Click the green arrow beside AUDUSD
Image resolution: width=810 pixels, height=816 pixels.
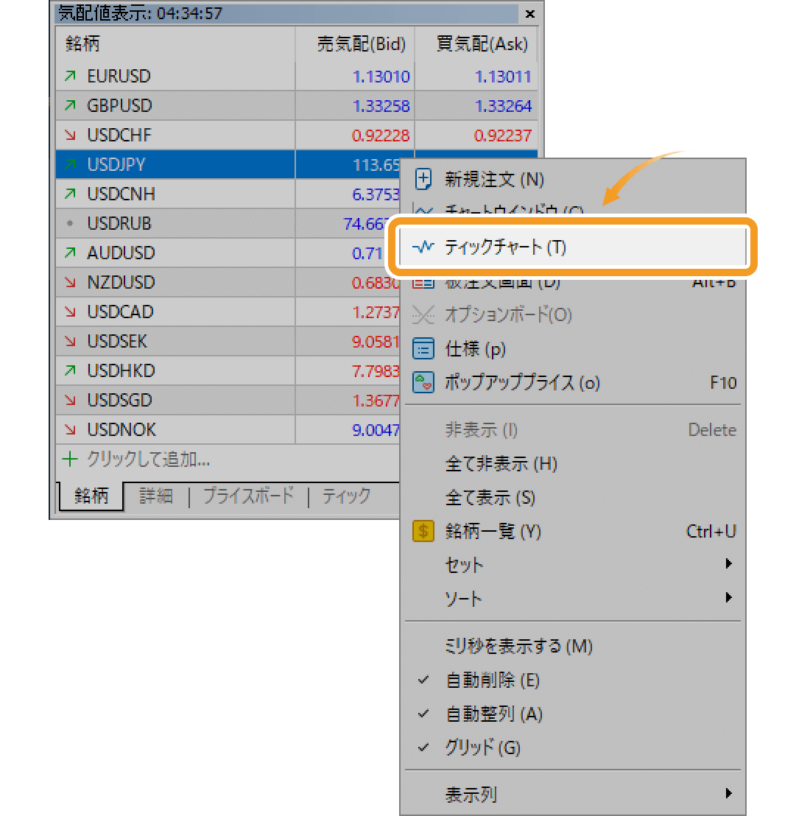click(70, 253)
